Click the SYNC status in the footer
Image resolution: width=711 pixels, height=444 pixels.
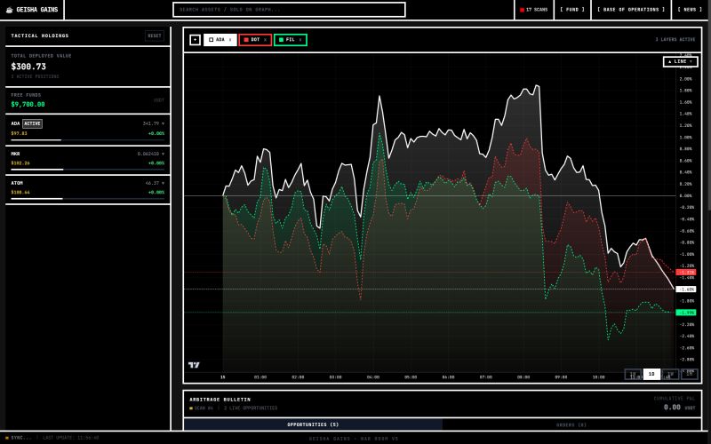[18, 438]
